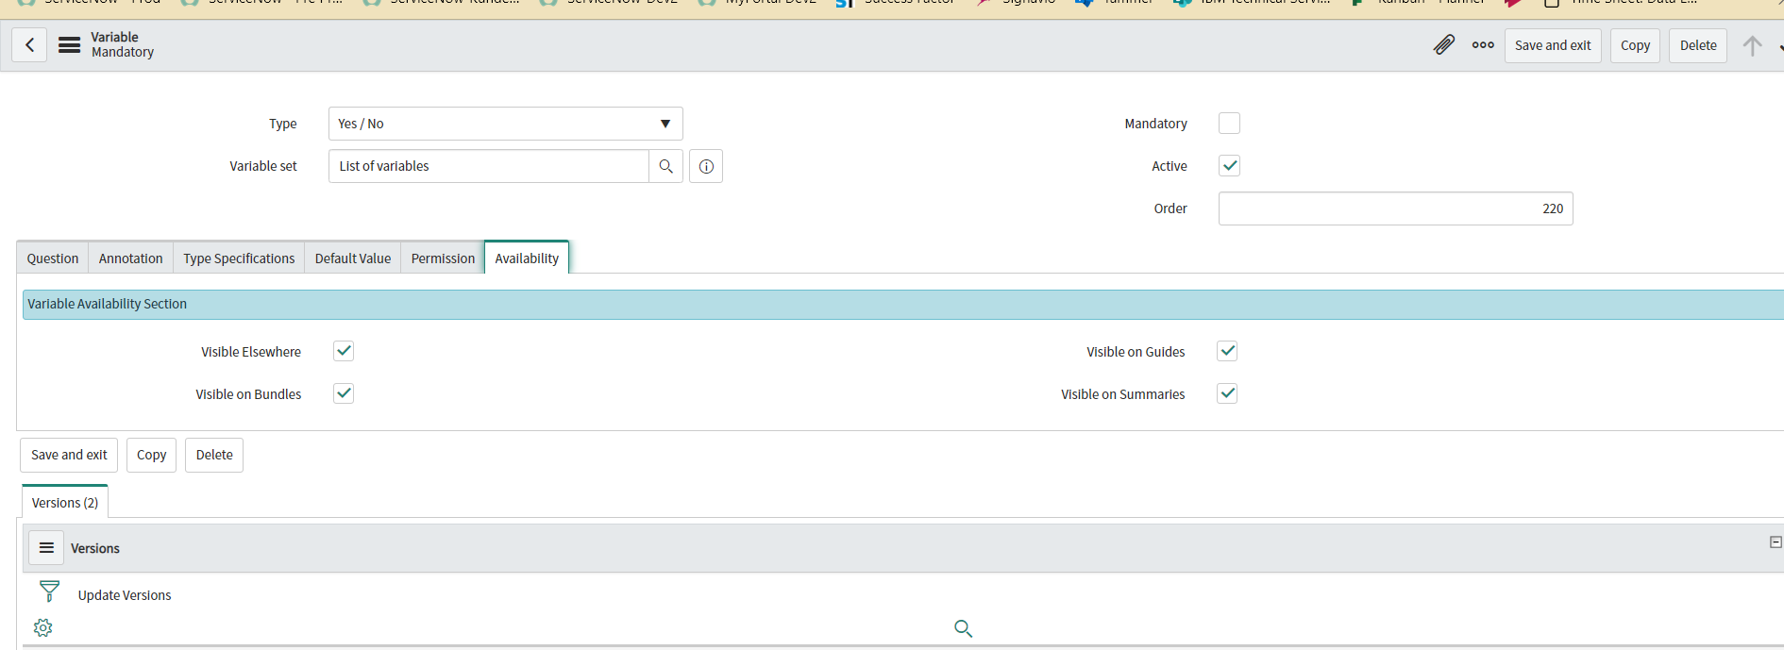
Task: Open the more options ellipsis icon
Action: tap(1483, 44)
